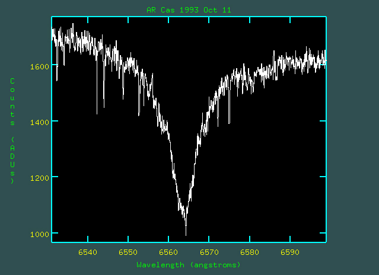This screenshot has height=275, width=379.
Task: Click the 1000 y-axis value
Action: pos(40,234)
